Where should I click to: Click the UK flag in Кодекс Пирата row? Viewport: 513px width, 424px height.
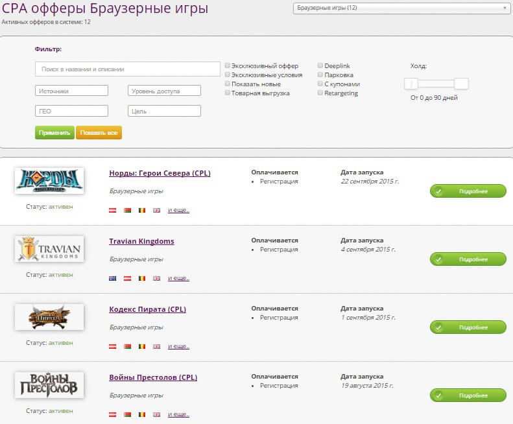tap(157, 346)
